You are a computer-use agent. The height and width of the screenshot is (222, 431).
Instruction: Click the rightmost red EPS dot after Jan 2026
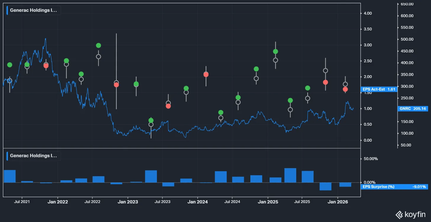(345, 89)
